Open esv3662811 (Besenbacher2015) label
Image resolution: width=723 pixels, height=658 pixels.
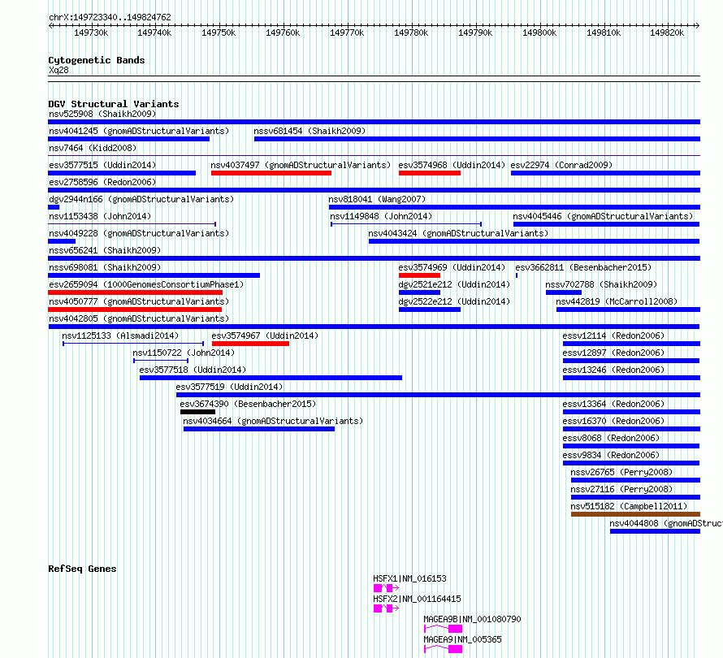[582, 267]
